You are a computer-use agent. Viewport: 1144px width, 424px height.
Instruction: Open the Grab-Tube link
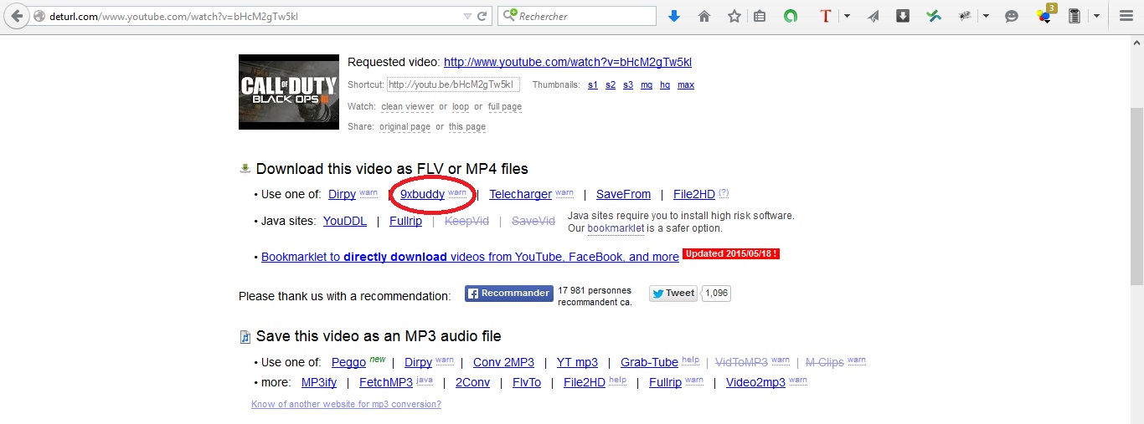[x=649, y=362]
